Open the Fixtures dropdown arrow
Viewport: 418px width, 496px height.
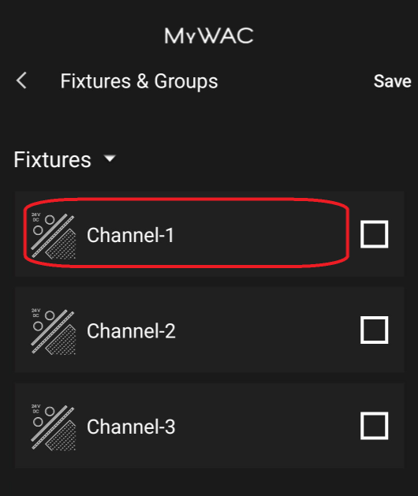pyautogui.click(x=110, y=158)
